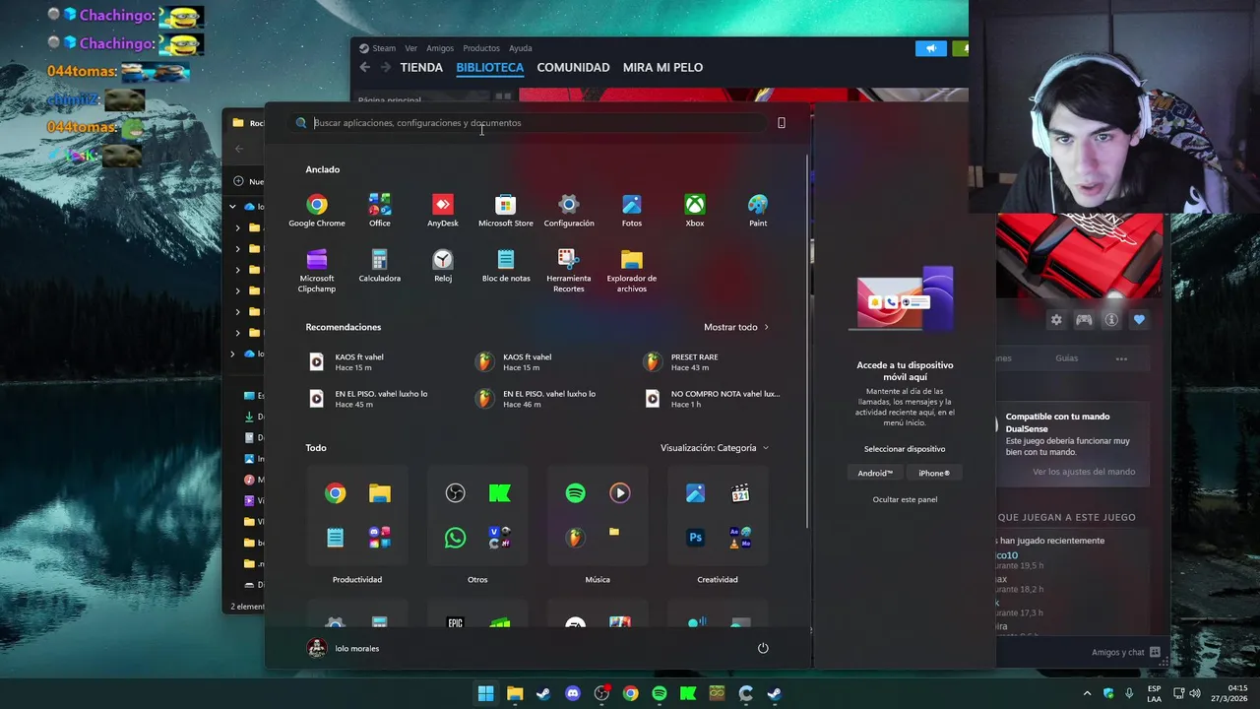
Task: Open Microsoft Store pinned icon
Action: click(x=506, y=211)
